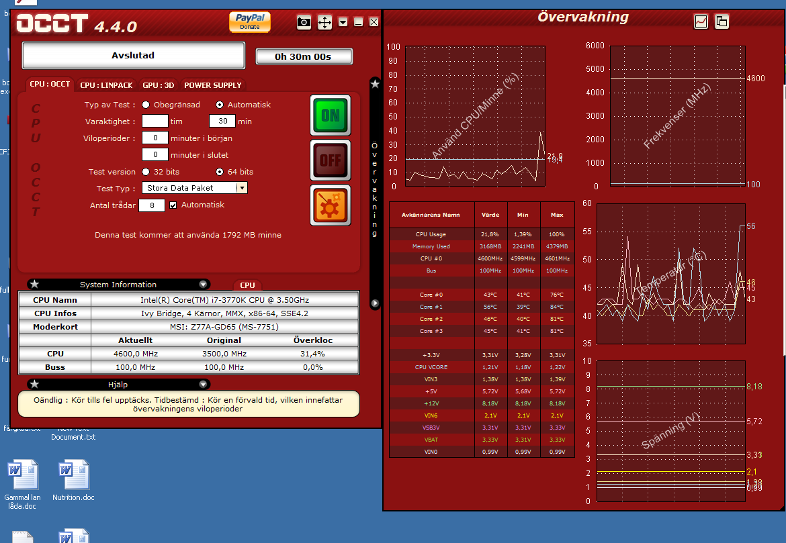The width and height of the screenshot is (786, 543).
Task: Select the +12V sensor row
Action: (482, 403)
